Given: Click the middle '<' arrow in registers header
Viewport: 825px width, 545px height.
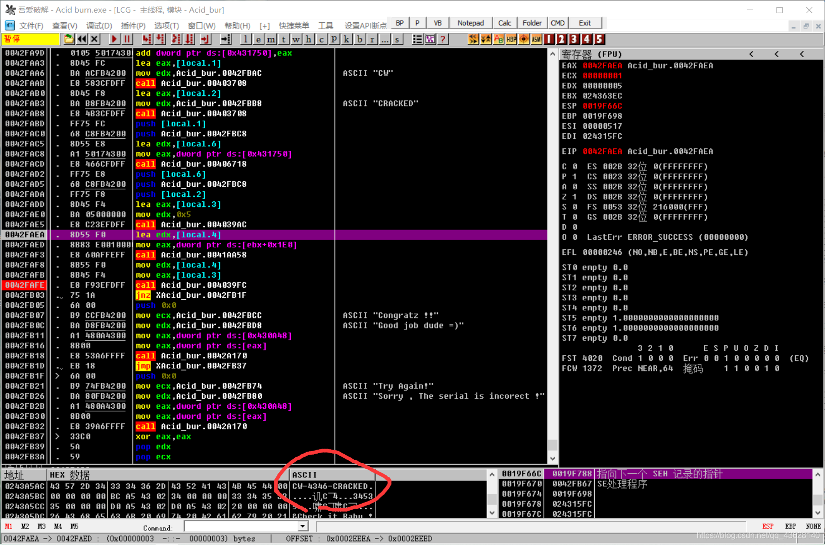Looking at the screenshot, I should 777,54.
